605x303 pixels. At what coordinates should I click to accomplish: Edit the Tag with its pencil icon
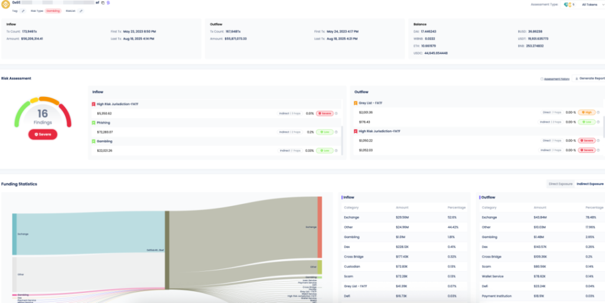tap(23, 11)
